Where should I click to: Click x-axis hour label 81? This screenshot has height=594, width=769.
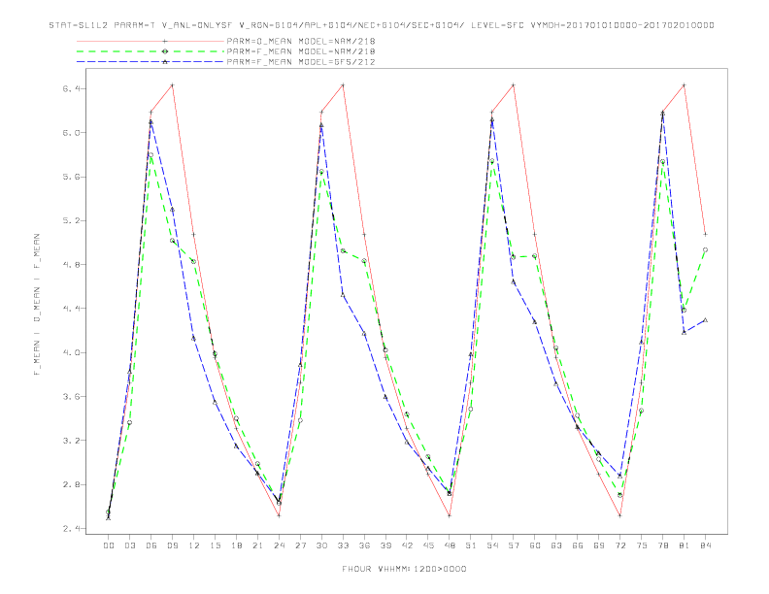685,545
